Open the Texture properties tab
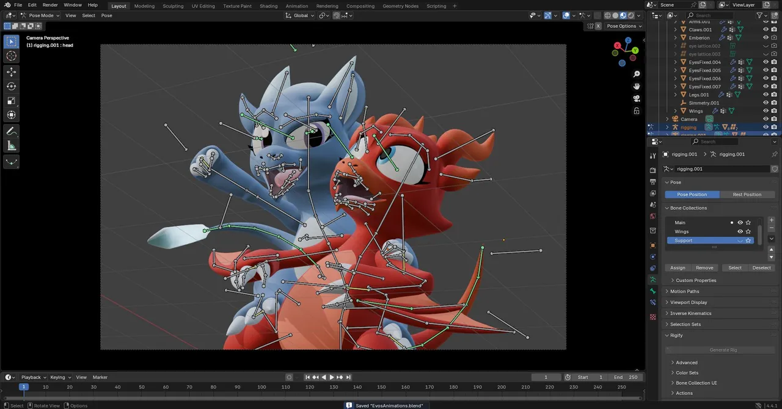This screenshot has height=409, width=782. [652, 317]
